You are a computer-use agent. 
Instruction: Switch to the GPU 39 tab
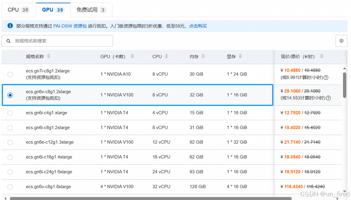click(x=53, y=10)
